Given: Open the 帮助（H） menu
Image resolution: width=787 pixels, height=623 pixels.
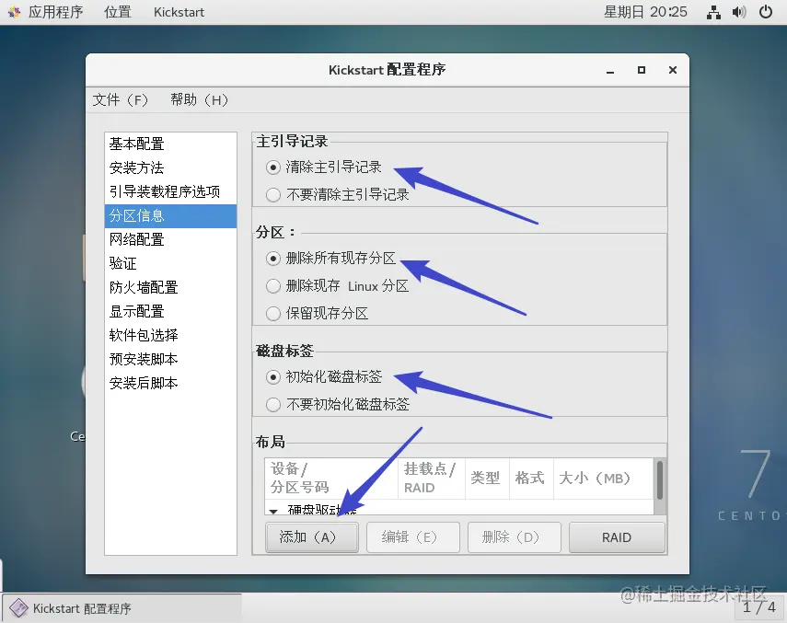Looking at the screenshot, I should coord(199,99).
